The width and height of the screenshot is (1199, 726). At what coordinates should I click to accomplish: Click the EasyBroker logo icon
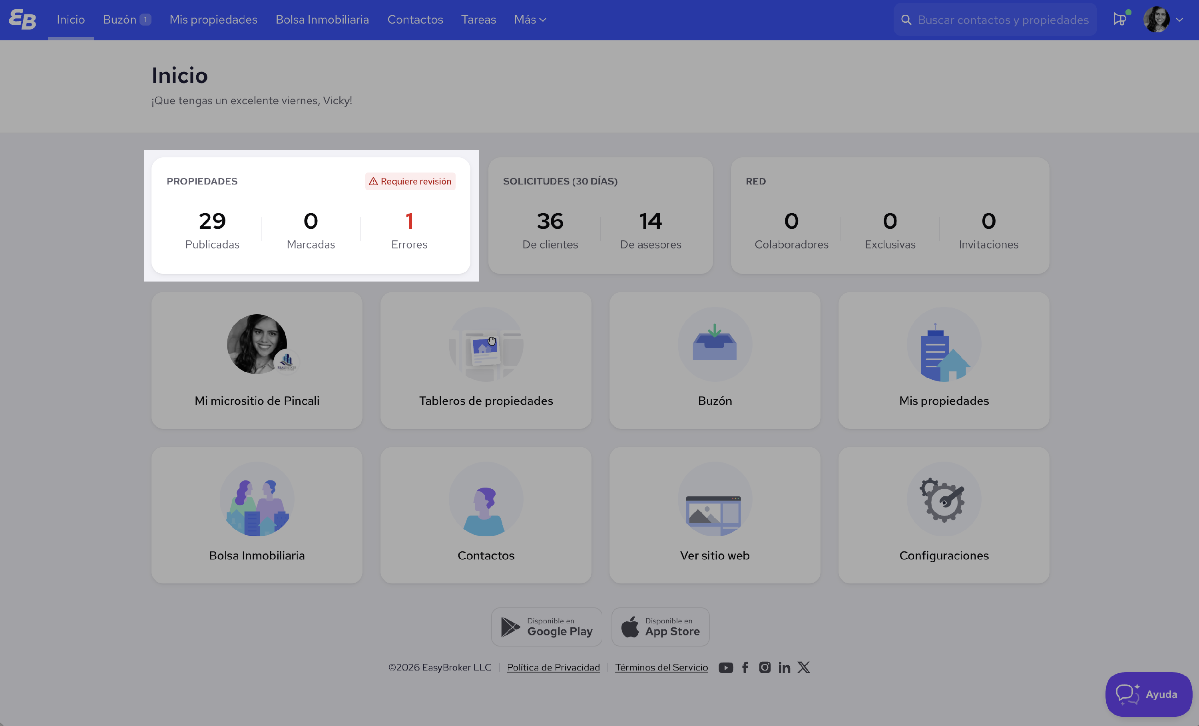coord(22,20)
